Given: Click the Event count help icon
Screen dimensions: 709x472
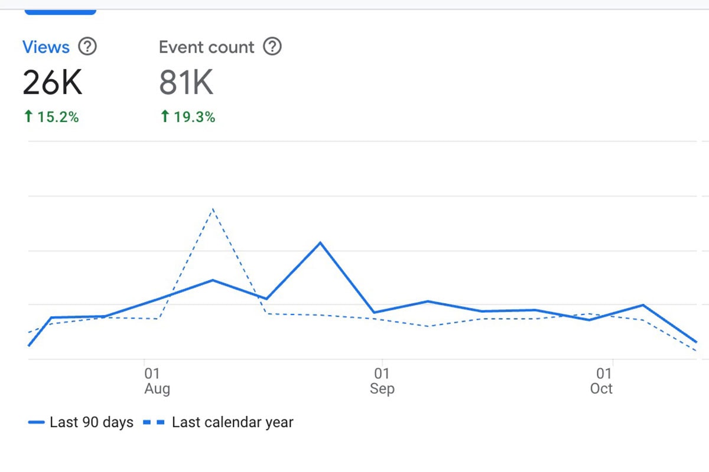Looking at the screenshot, I should [272, 47].
